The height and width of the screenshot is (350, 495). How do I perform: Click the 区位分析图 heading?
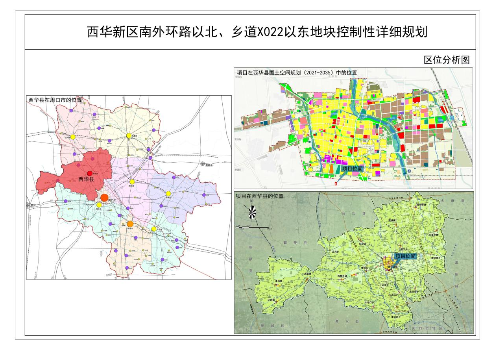446,60
